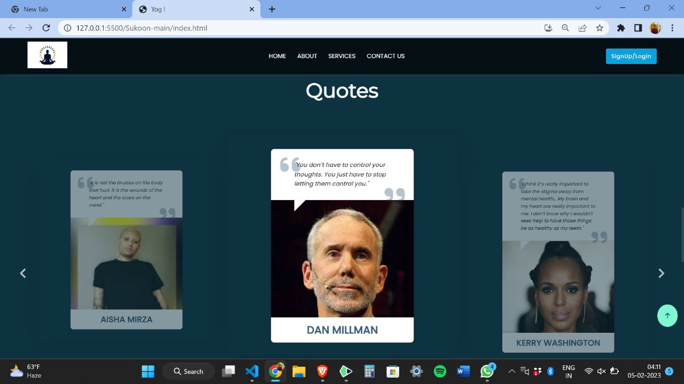
Task: Open Task View on taskbar
Action: [x=229, y=371]
